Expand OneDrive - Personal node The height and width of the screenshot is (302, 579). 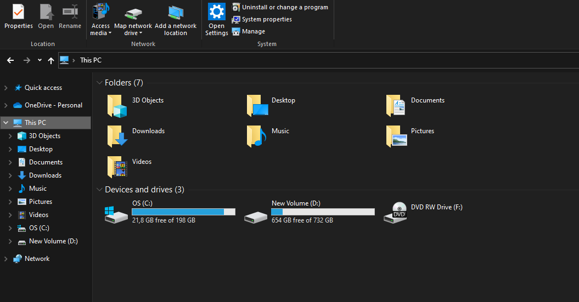coord(6,105)
